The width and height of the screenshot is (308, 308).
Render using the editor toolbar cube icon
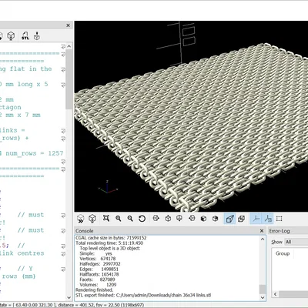click(x=11, y=35)
